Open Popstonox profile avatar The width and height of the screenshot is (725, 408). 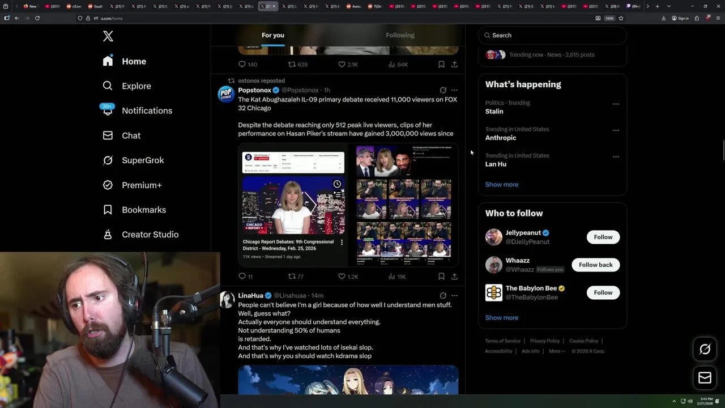click(x=227, y=94)
